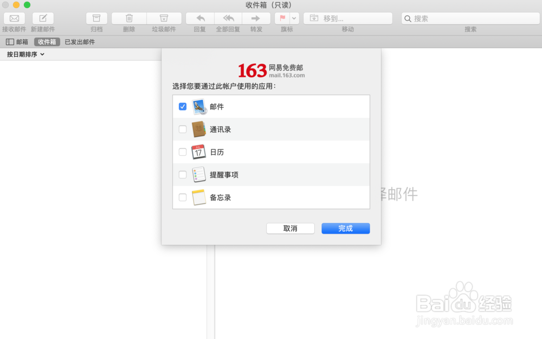Click the 取消 button

point(291,228)
